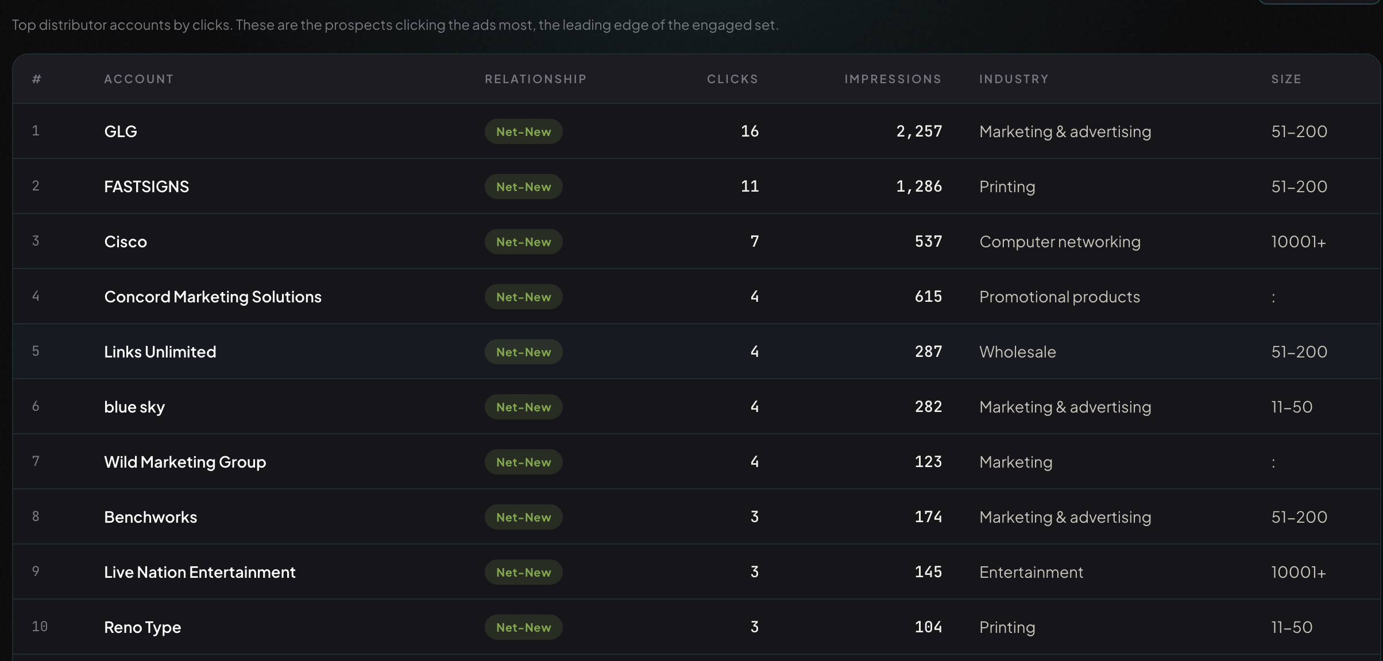
Task: Click the 145 impressions value
Action: [928, 572]
